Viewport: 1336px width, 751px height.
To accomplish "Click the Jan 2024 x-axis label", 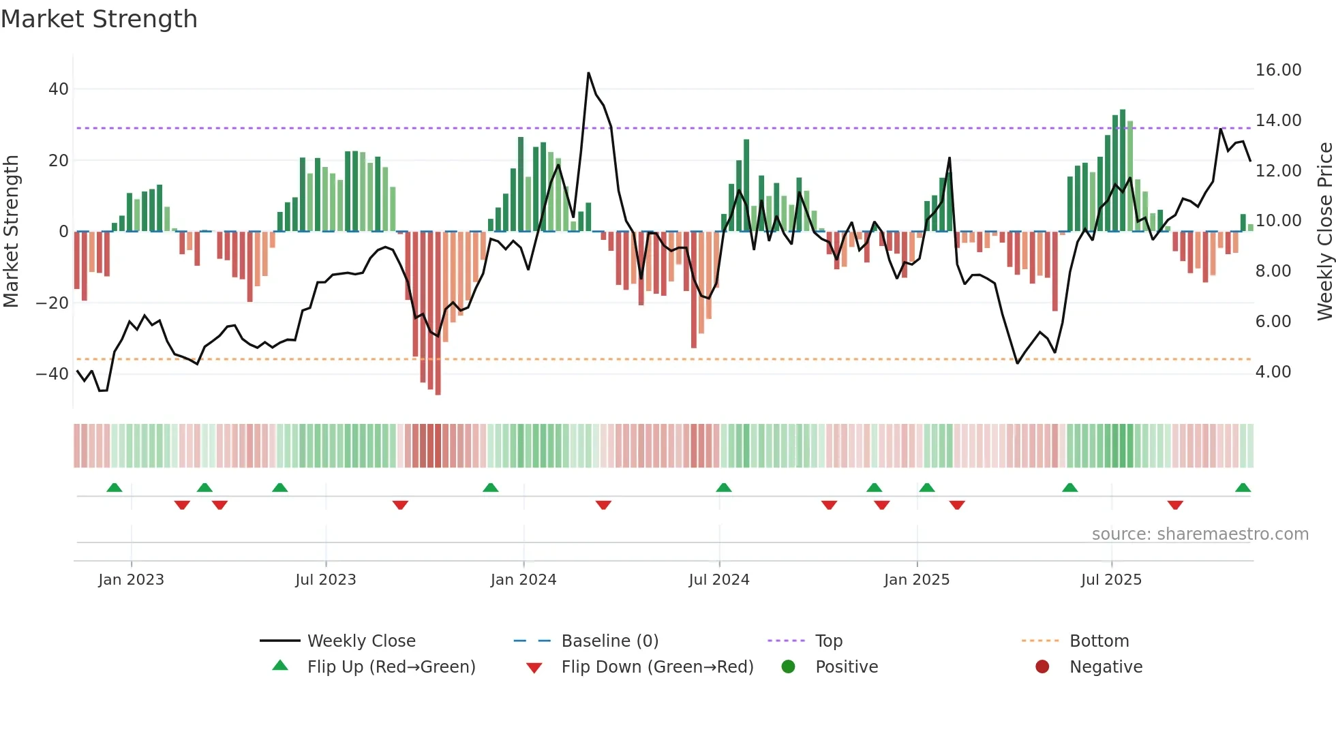I will (x=523, y=580).
